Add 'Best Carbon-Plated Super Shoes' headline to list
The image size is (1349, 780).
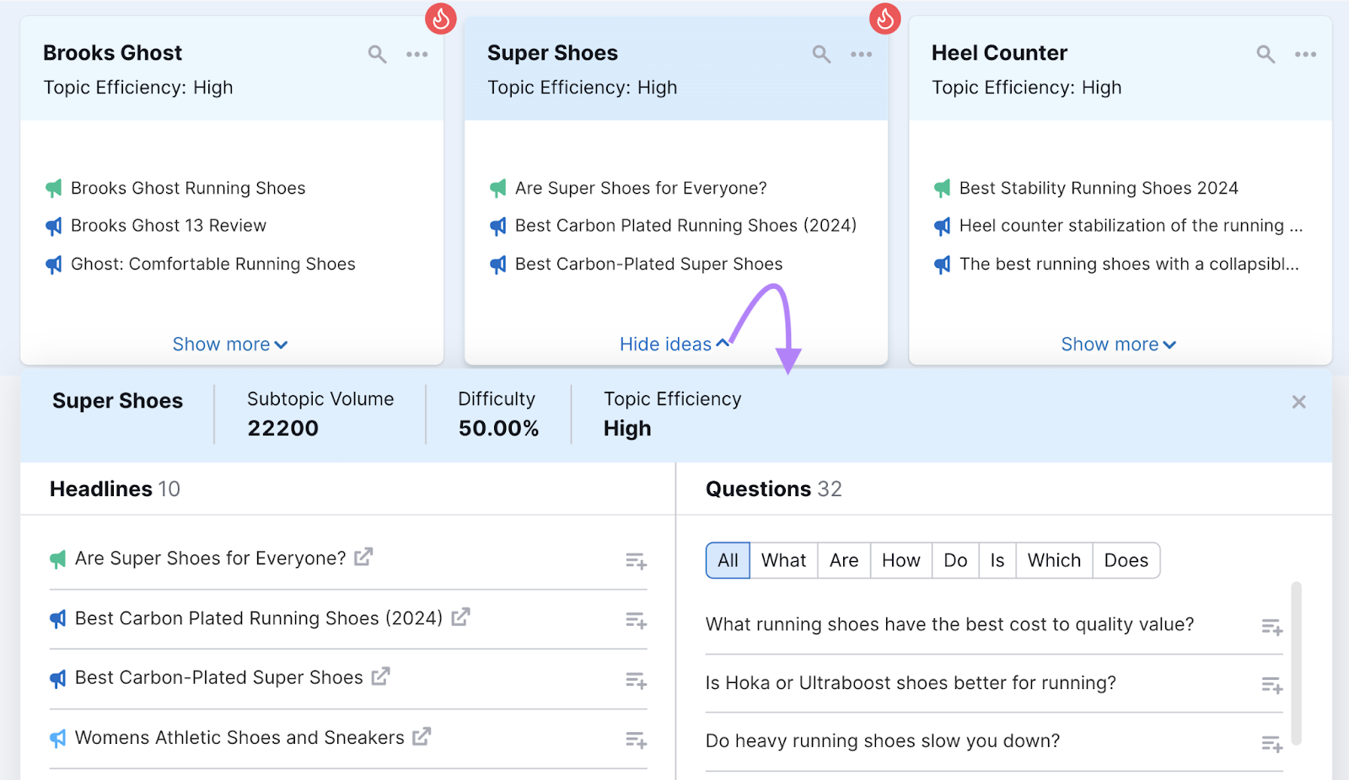coord(637,679)
